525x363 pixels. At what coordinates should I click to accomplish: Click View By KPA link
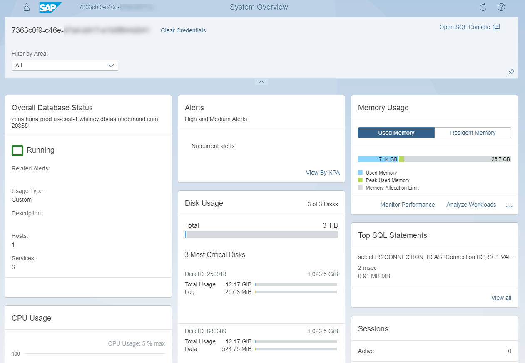(x=323, y=173)
